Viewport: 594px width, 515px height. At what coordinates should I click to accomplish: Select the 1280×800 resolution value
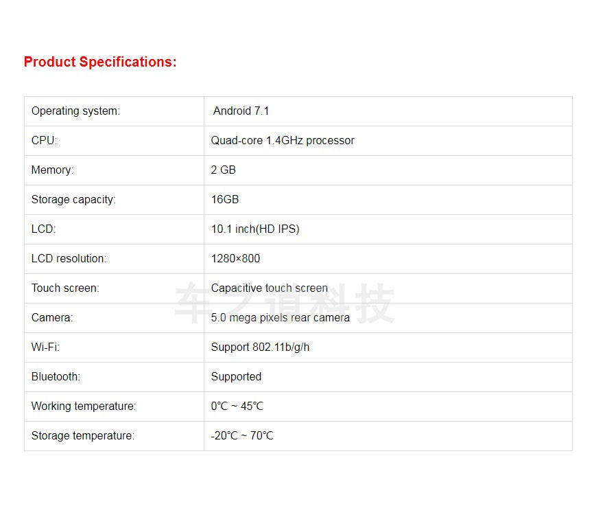[235, 258]
